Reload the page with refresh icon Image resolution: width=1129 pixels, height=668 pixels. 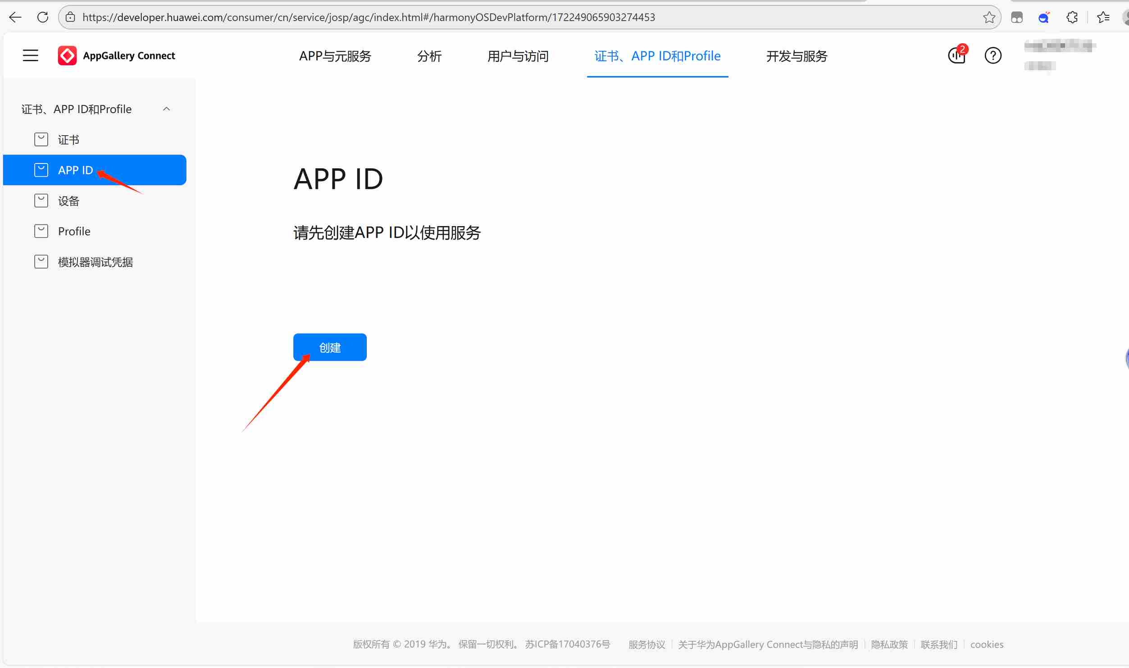[43, 17]
